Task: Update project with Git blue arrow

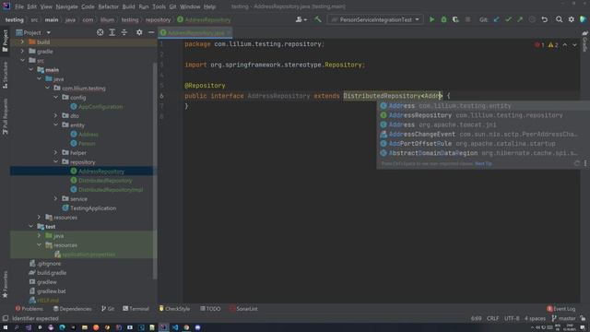Action: pyautogui.click(x=496, y=19)
